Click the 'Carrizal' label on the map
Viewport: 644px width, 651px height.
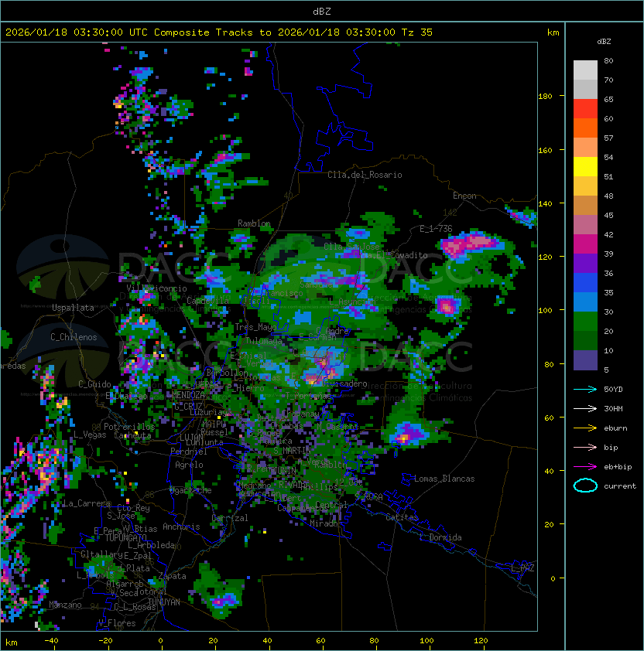tap(230, 518)
